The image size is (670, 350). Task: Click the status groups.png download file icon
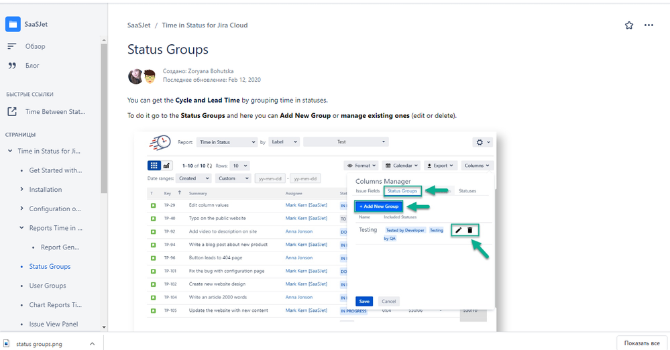(x=7, y=343)
